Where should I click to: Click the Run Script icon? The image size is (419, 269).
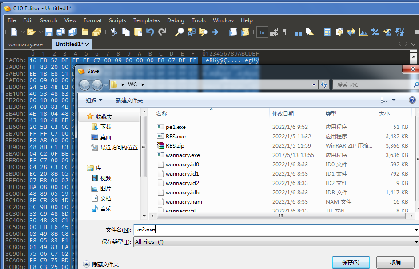(233, 32)
